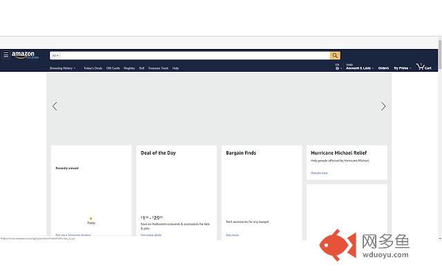Click the page vertical scrollbar thumb
Screen dimensions: 442x276
pyautogui.click(x=440, y=54)
